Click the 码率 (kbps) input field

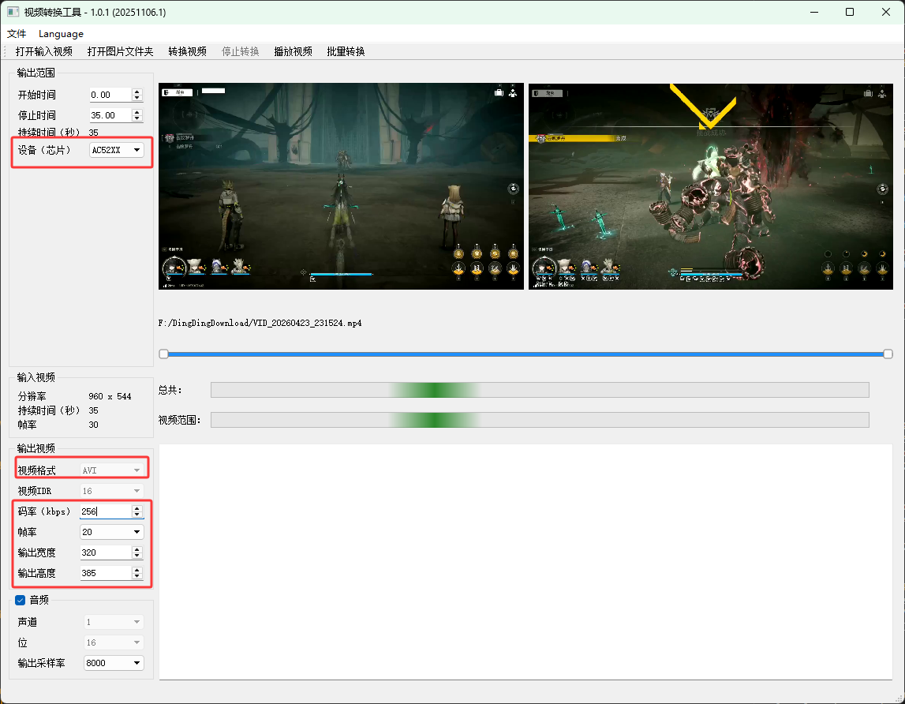[106, 511]
